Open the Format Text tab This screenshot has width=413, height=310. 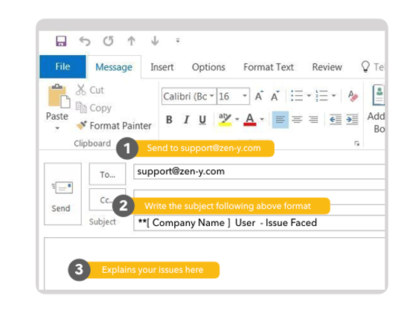point(269,67)
